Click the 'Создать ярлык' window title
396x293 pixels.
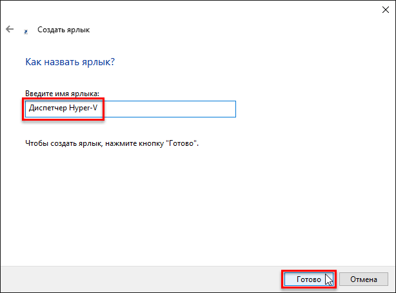(x=64, y=30)
